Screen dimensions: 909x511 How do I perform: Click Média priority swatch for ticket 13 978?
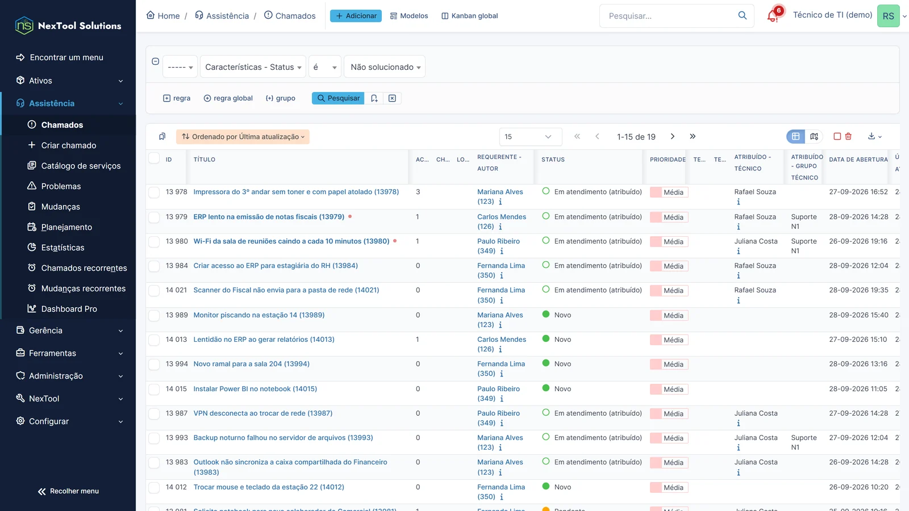(x=669, y=192)
